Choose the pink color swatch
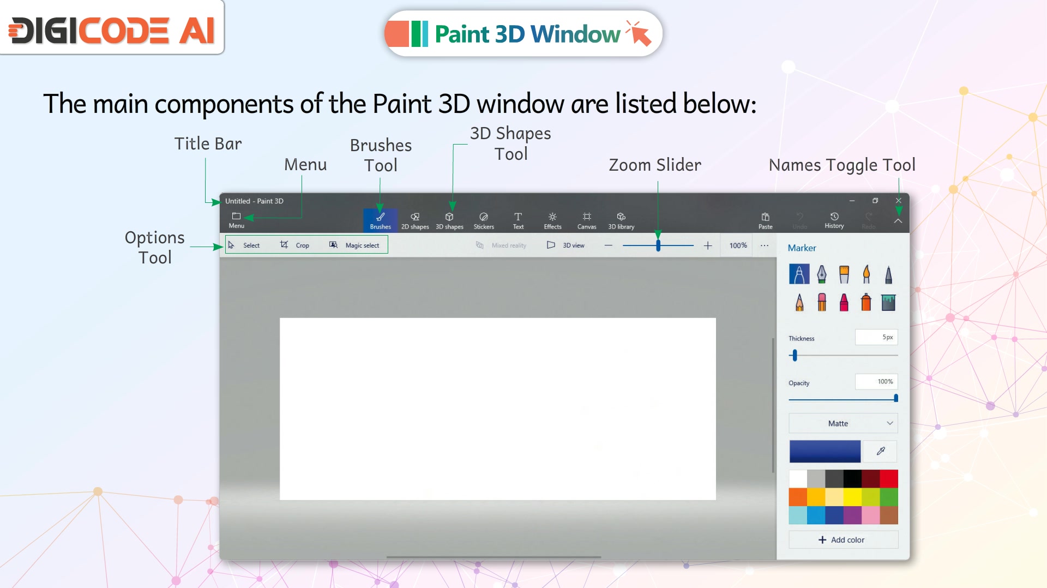Image resolution: width=1047 pixels, height=588 pixels. pyautogui.click(x=871, y=515)
